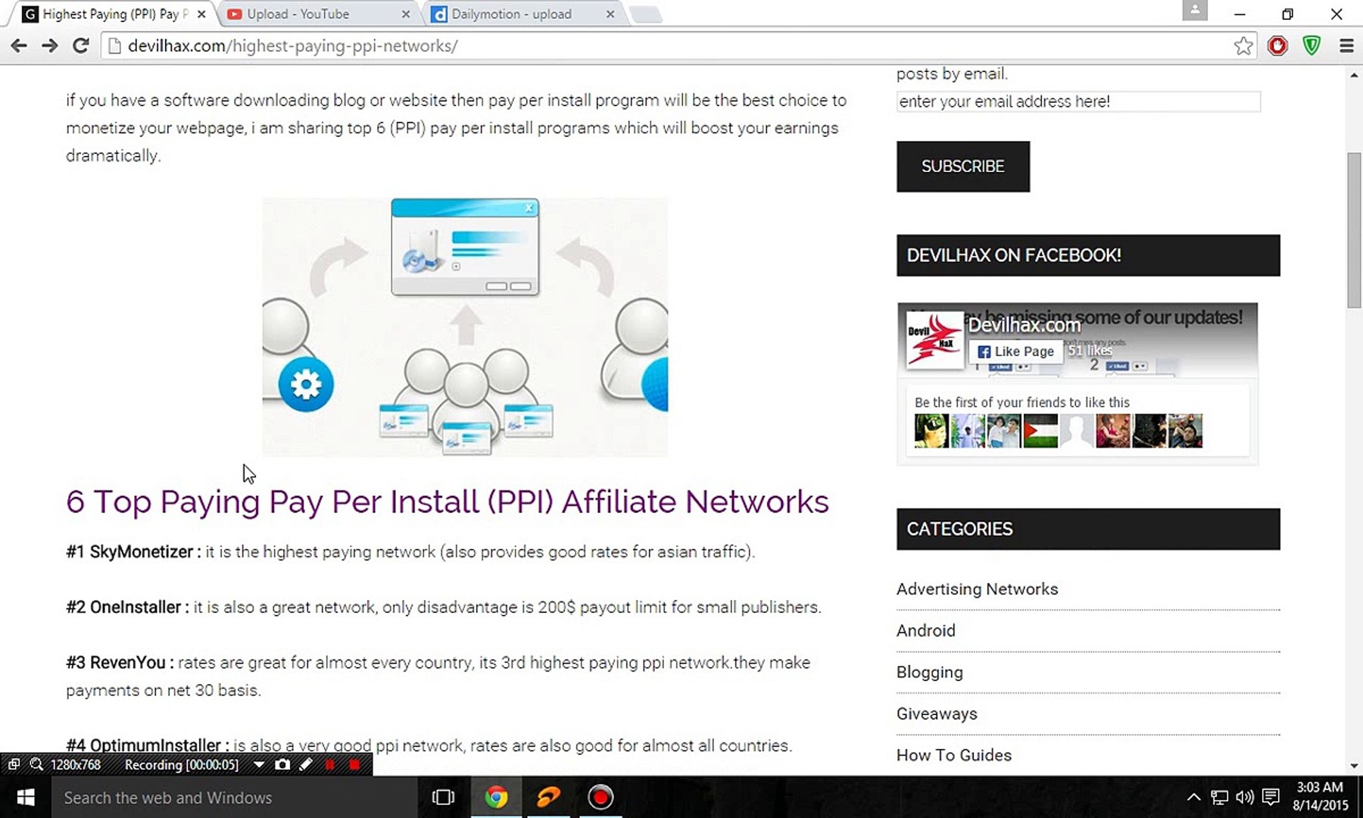Open the green shield extension
The width and height of the screenshot is (1363, 818).
1312,46
